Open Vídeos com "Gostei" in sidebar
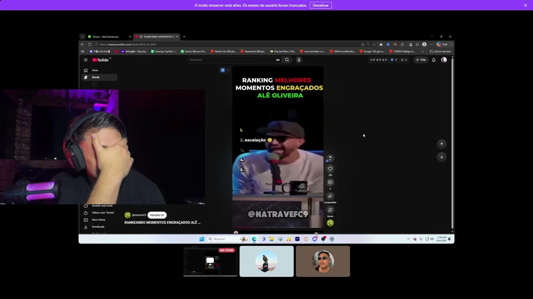Screen dimensions: 533x299 tap(100, 213)
